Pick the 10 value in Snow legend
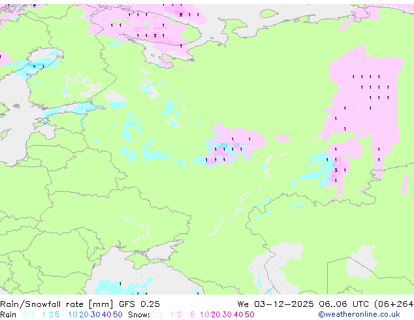Screen dimensions: 414x320 point(204,315)
